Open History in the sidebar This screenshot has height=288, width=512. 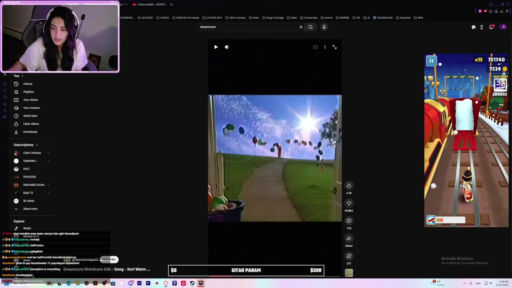coord(28,84)
